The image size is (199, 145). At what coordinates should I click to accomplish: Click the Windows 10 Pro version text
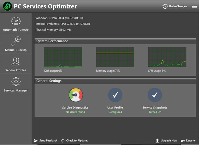[59, 18]
